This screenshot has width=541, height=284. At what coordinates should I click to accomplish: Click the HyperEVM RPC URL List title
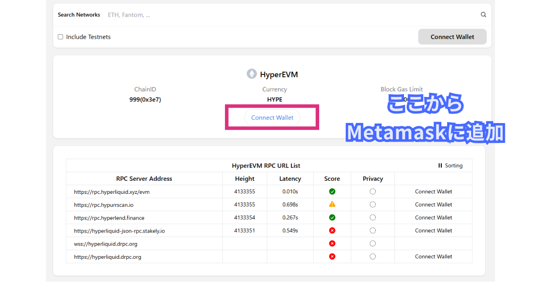point(266,165)
